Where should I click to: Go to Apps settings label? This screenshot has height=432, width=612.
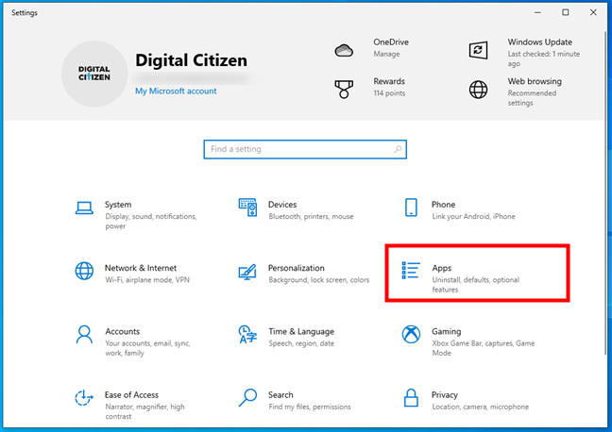pos(441,268)
